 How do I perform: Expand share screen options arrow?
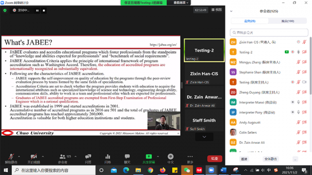click(x=158, y=156)
